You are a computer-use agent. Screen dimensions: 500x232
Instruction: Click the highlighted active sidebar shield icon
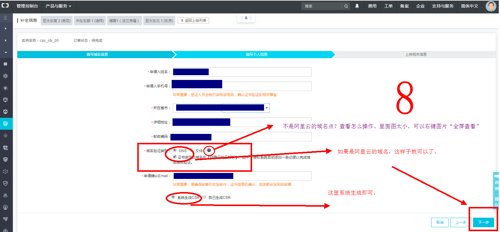[5, 124]
